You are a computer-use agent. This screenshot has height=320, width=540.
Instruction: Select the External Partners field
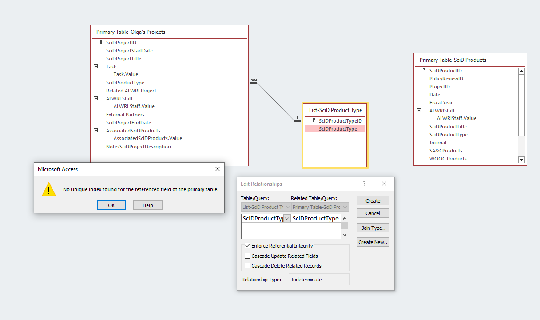pos(125,115)
